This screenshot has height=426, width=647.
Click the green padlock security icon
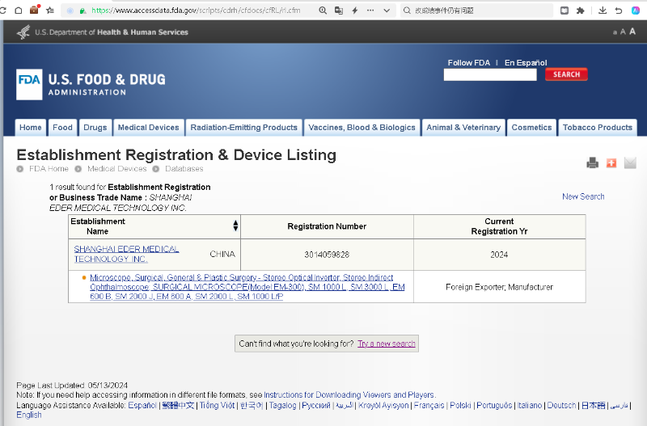tap(83, 11)
